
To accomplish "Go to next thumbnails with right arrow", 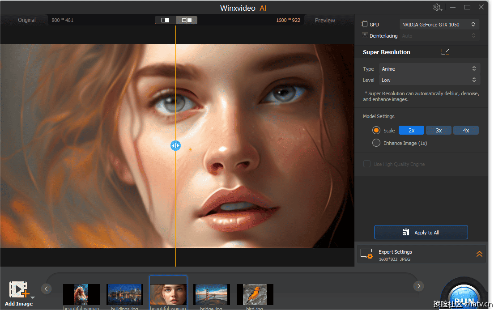I will (x=419, y=286).
